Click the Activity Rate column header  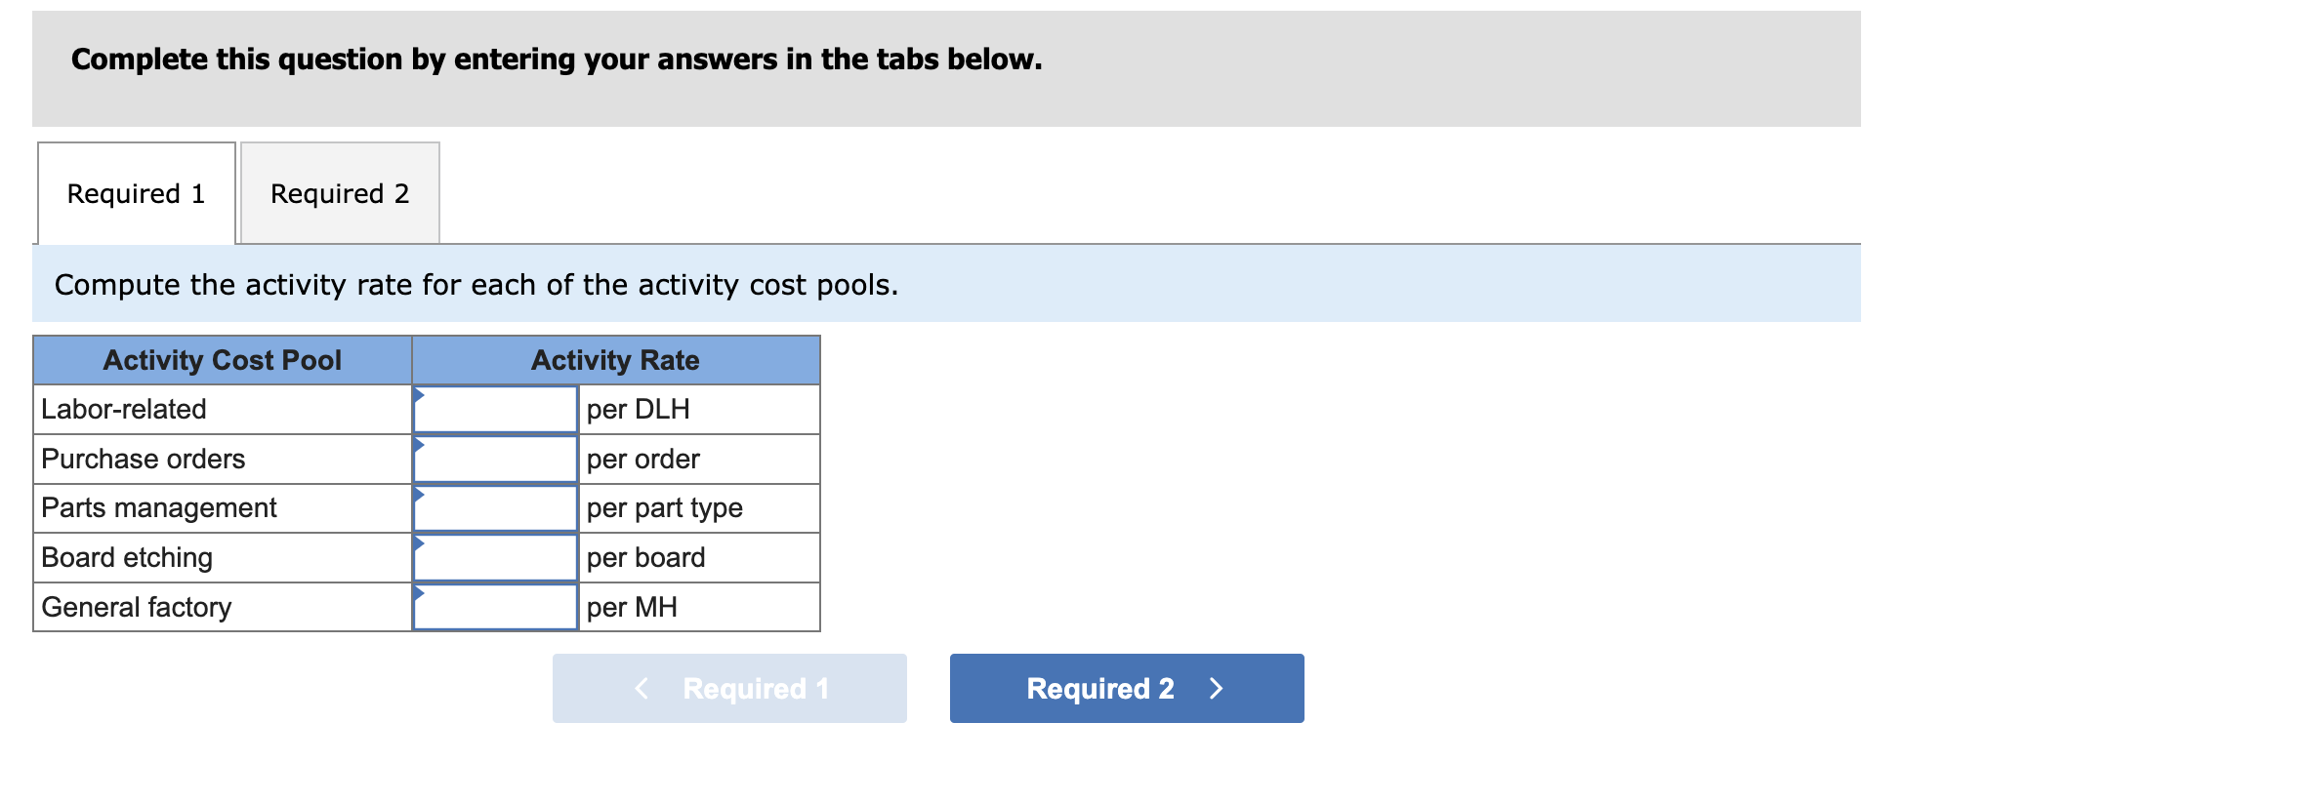pos(615,360)
